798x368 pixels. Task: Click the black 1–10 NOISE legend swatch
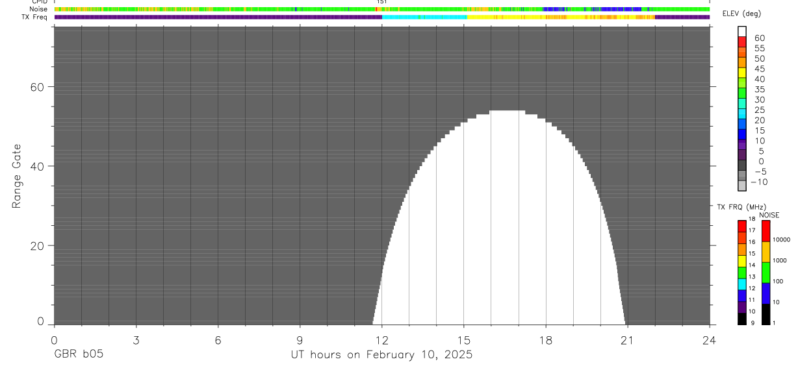(x=766, y=314)
